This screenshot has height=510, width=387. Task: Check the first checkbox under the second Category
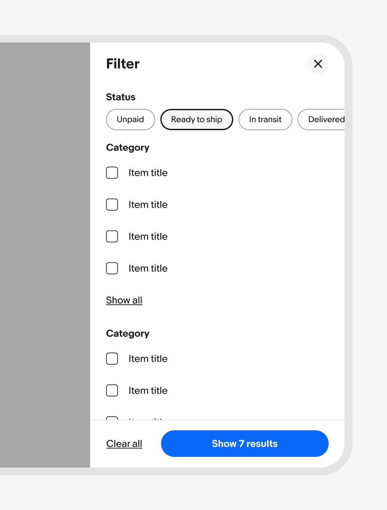[x=112, y=359]
